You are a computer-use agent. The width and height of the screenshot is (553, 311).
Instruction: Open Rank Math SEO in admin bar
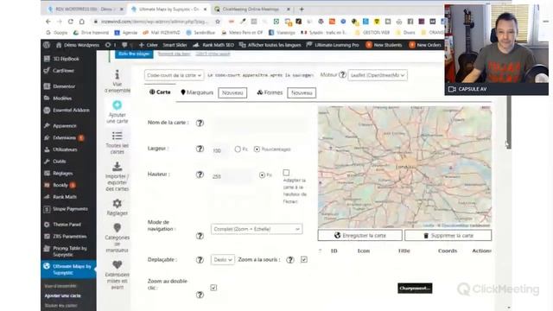[x=213, y=45]
